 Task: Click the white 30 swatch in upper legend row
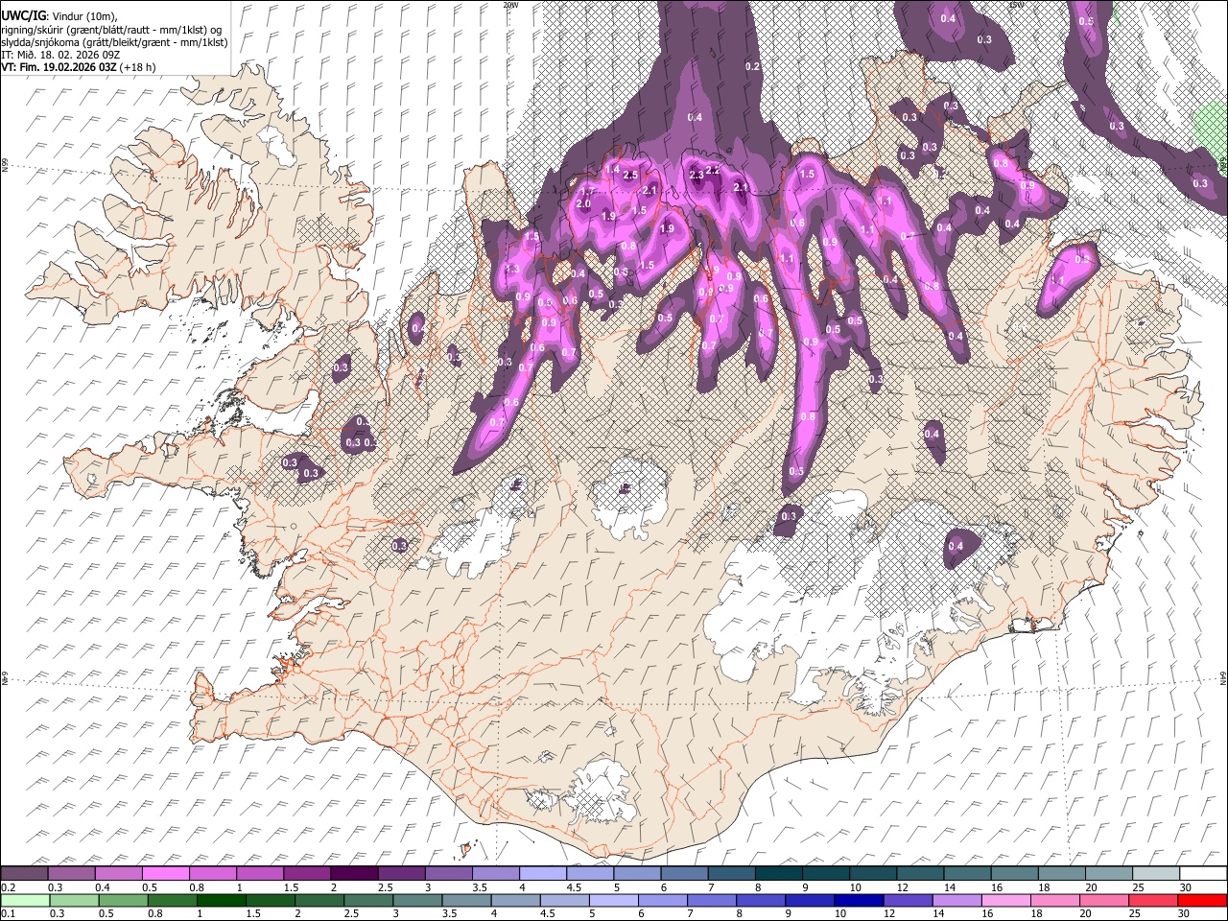click(x=1203, y=874)
